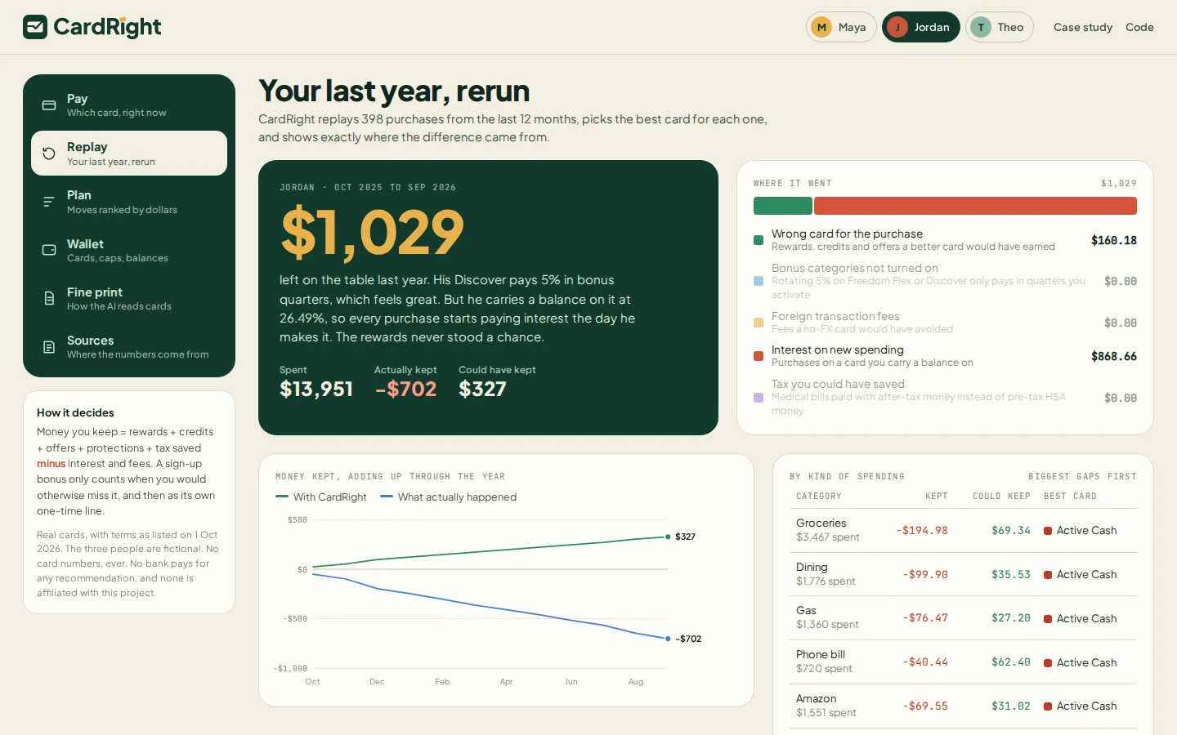Screen dimensions: 1177x735
Task: Click the Replay circular arrow icon
Action: click(x=49, y=154)
